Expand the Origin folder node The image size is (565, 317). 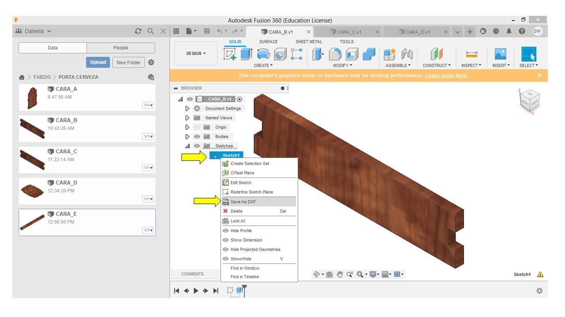[187, 127]
